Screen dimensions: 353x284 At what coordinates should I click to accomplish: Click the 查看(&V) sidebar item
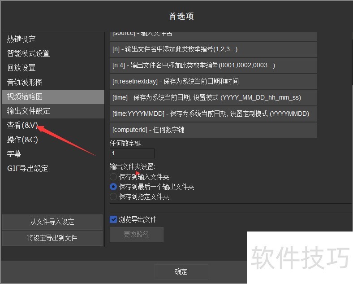[x=22, y=126]
